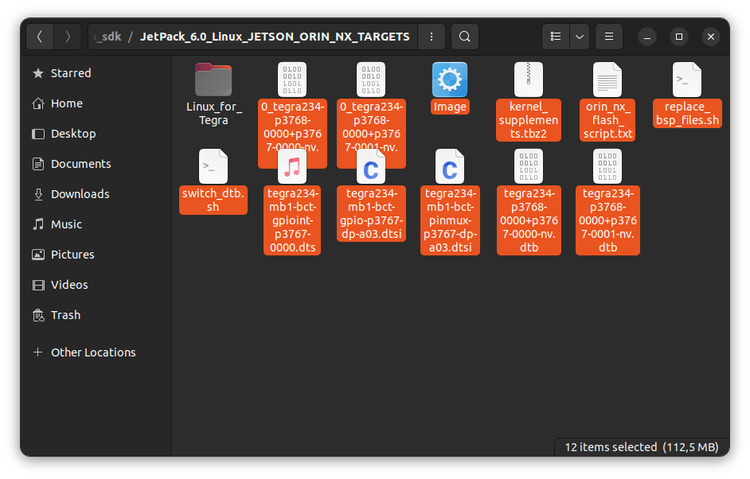This screenshot has height=479, width=750.
Task: Open the hamburger main menu
Action: click(x=609, y=37)
